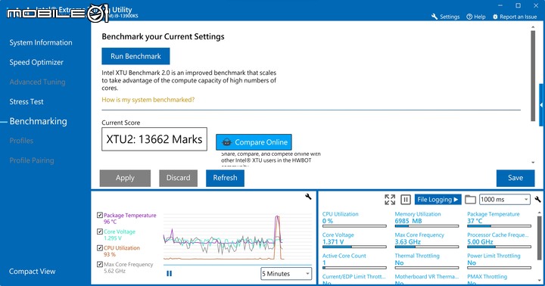Open the 1000 ms interval dropdown
This screenshot has height=286, width=545.
pos(505,200)
